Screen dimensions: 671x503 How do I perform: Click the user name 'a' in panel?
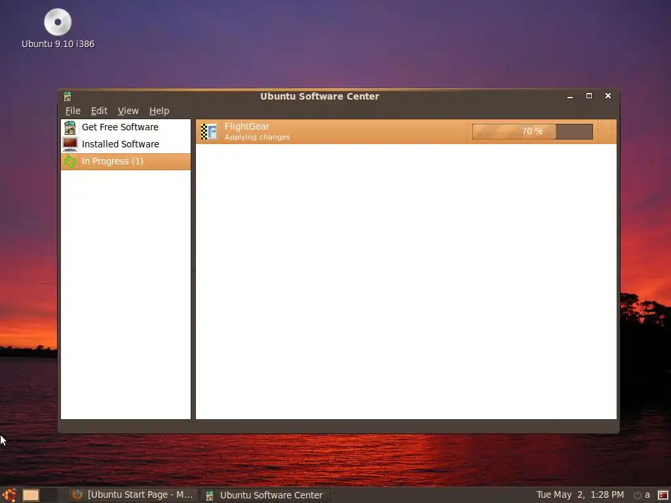point(647,495)
